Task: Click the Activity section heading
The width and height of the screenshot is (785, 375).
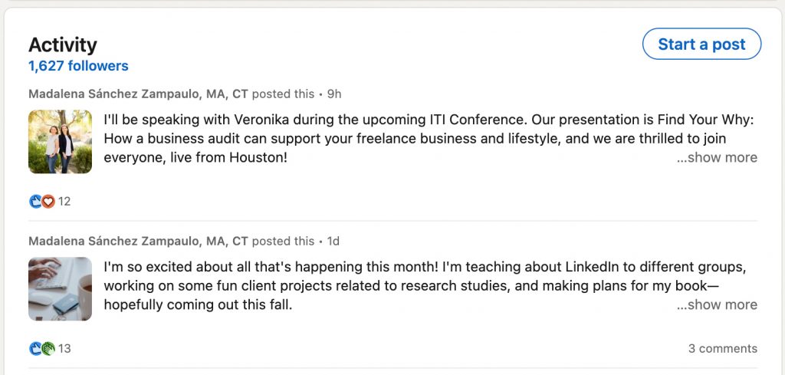Action: pos(63,44)
